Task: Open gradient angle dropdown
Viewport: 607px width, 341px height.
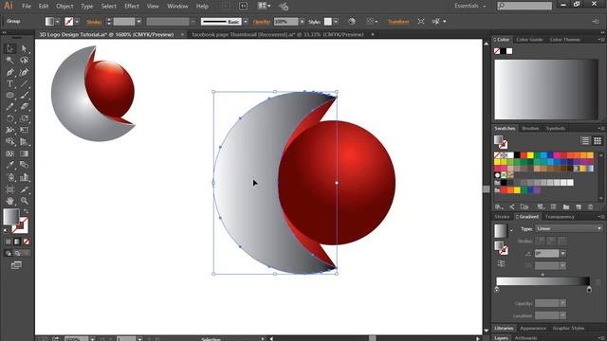Action: coord(562,254)
